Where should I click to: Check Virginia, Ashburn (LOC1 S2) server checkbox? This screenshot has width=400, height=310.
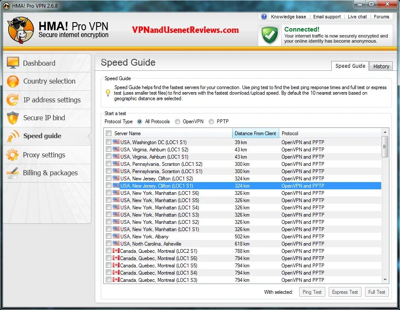click(109, 149)
